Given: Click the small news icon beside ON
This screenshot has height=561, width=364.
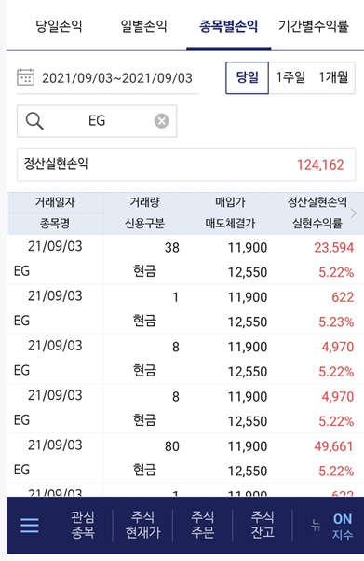Looking at the screenshot, I should click(316, 526).
